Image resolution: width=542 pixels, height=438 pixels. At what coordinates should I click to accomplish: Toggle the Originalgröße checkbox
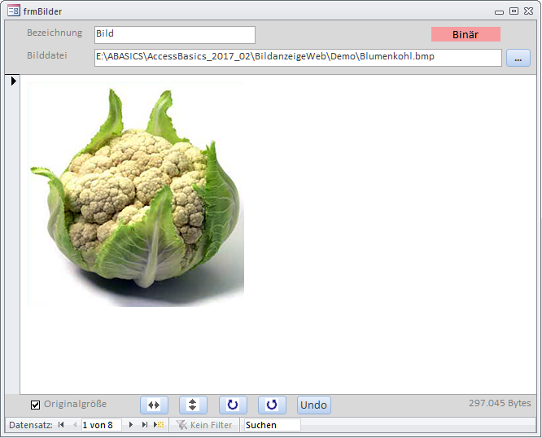[35, 405]
